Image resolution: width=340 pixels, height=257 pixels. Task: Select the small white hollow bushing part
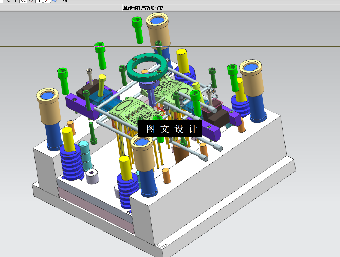tap(92, 176)
